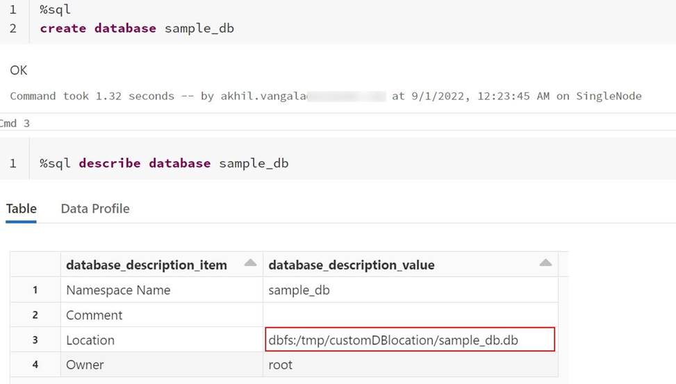The height and width of the screenshot is (384, 676).
Task: Select row number 1 in results table
Action: tap(35, 290)
